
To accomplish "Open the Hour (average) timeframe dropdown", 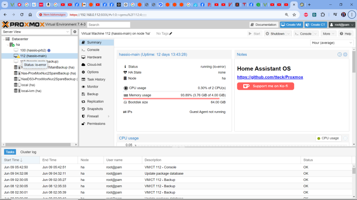I will point(332,43).
